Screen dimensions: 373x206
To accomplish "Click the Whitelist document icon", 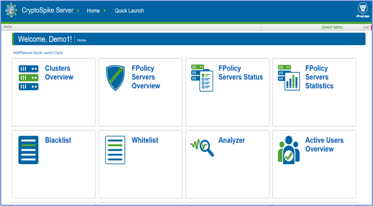I will click(x=115, y=150).
